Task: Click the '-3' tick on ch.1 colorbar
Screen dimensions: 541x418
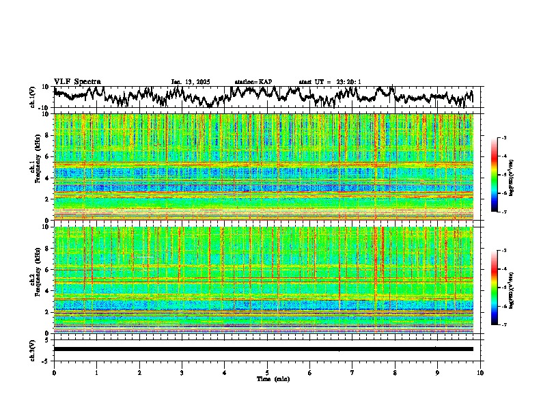Action: point(504,138)
